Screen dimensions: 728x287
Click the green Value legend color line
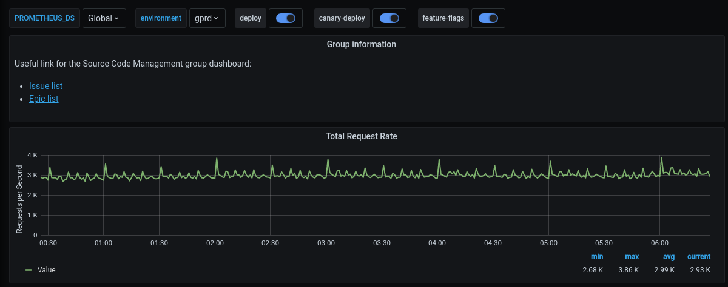point(29,270)
